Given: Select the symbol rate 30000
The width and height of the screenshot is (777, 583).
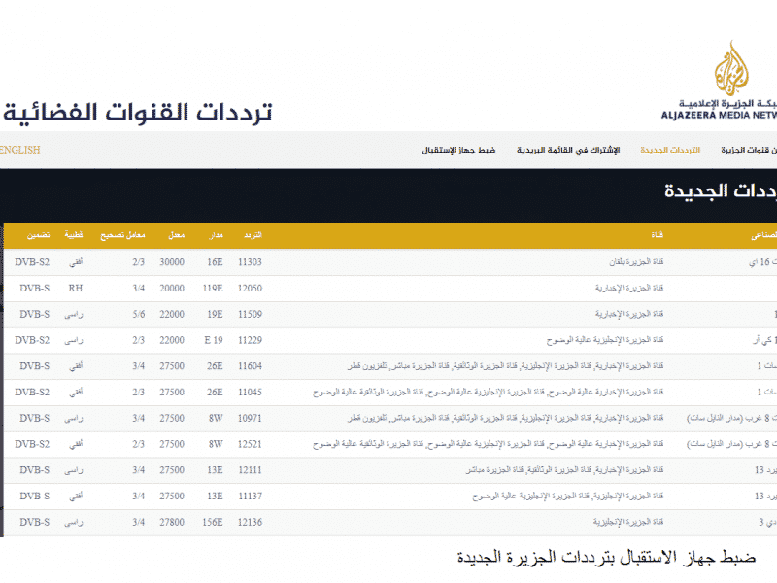Looking at the screenshot, I should [172, 262].
